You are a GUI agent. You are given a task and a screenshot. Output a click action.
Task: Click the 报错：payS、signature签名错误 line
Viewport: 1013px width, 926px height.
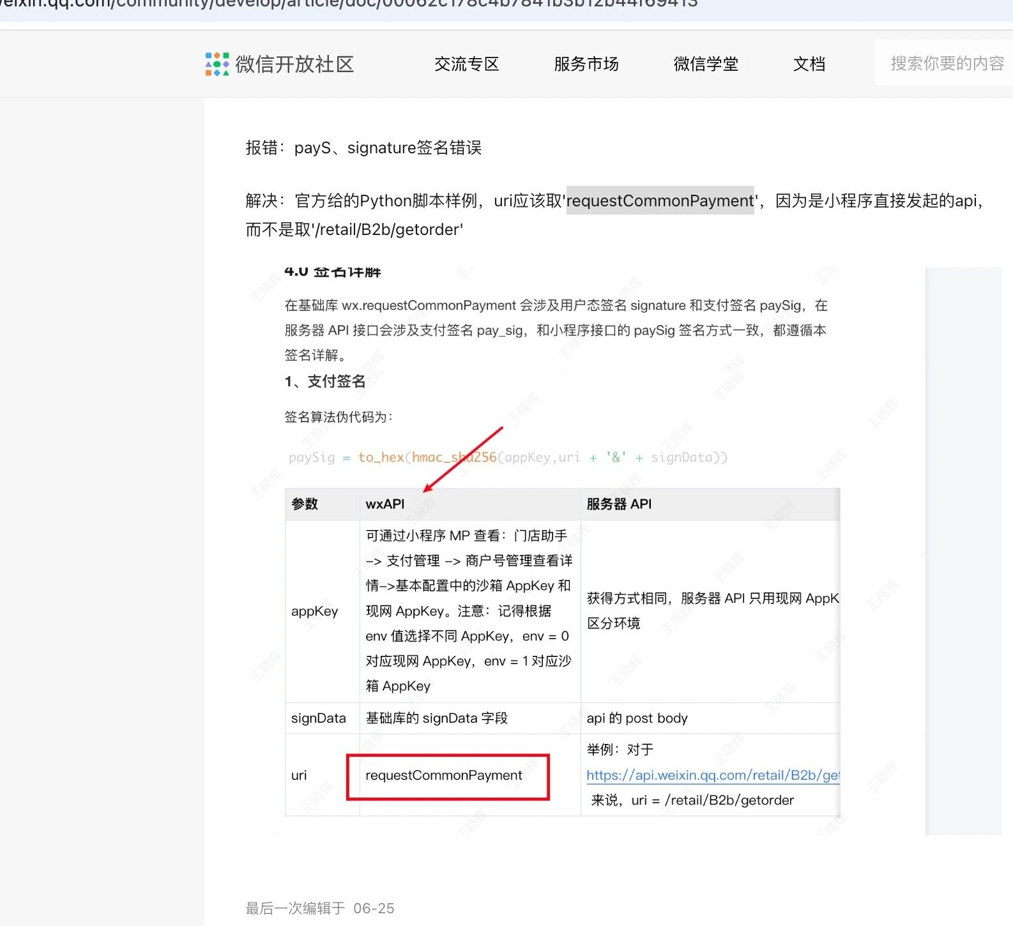pos(363,148)
